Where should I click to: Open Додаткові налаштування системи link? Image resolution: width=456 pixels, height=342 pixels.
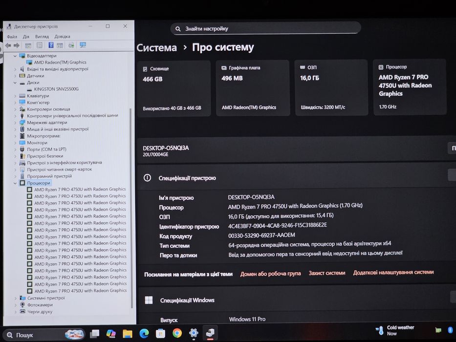393,273
